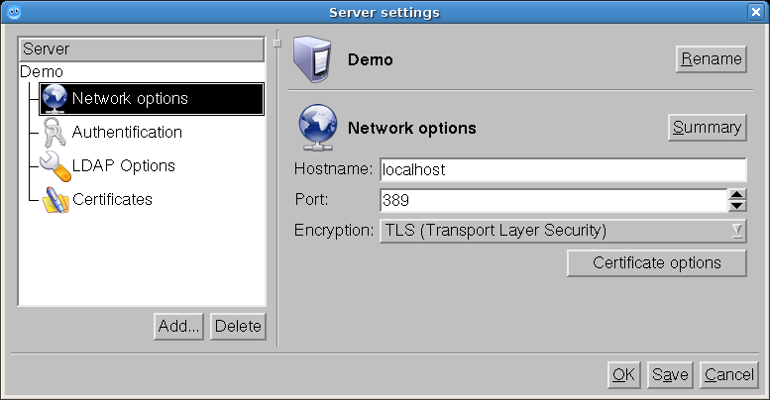Click the Demo server computer icon

tap(313, 60)
